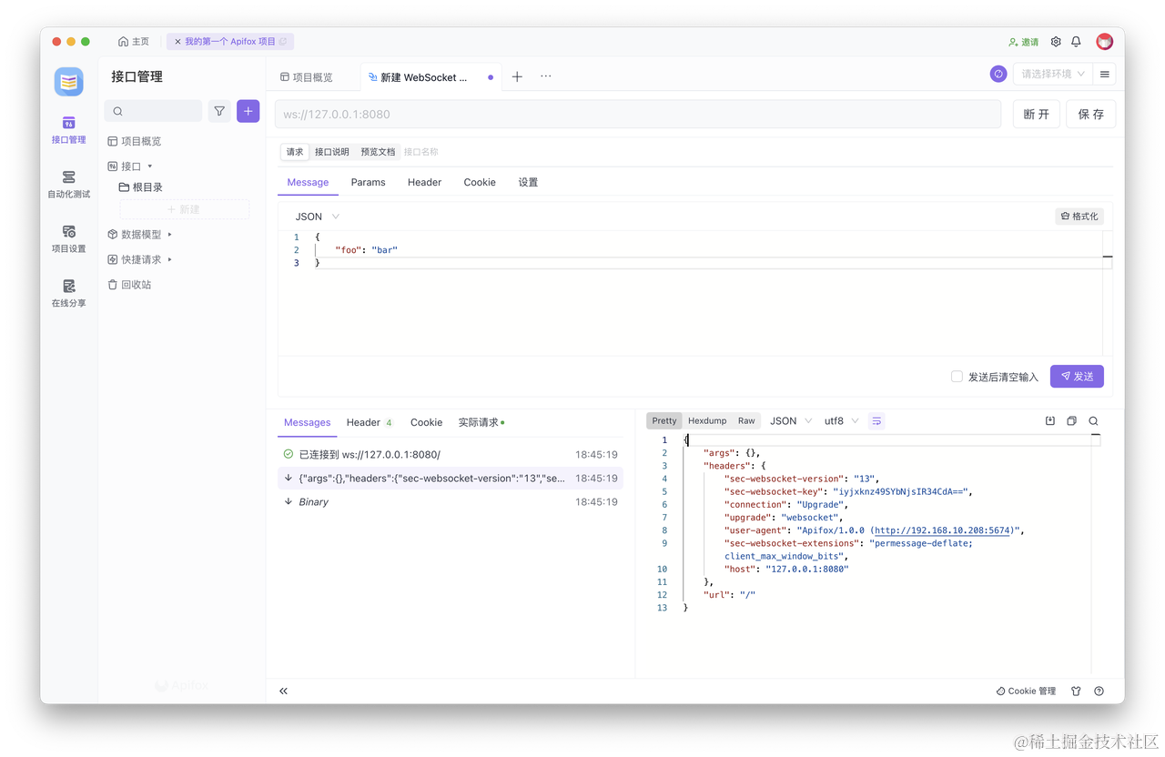This screenshot has width=1165, height=757.
Task: Open 项目设置 in the sidebar
Action: point(68,240)
